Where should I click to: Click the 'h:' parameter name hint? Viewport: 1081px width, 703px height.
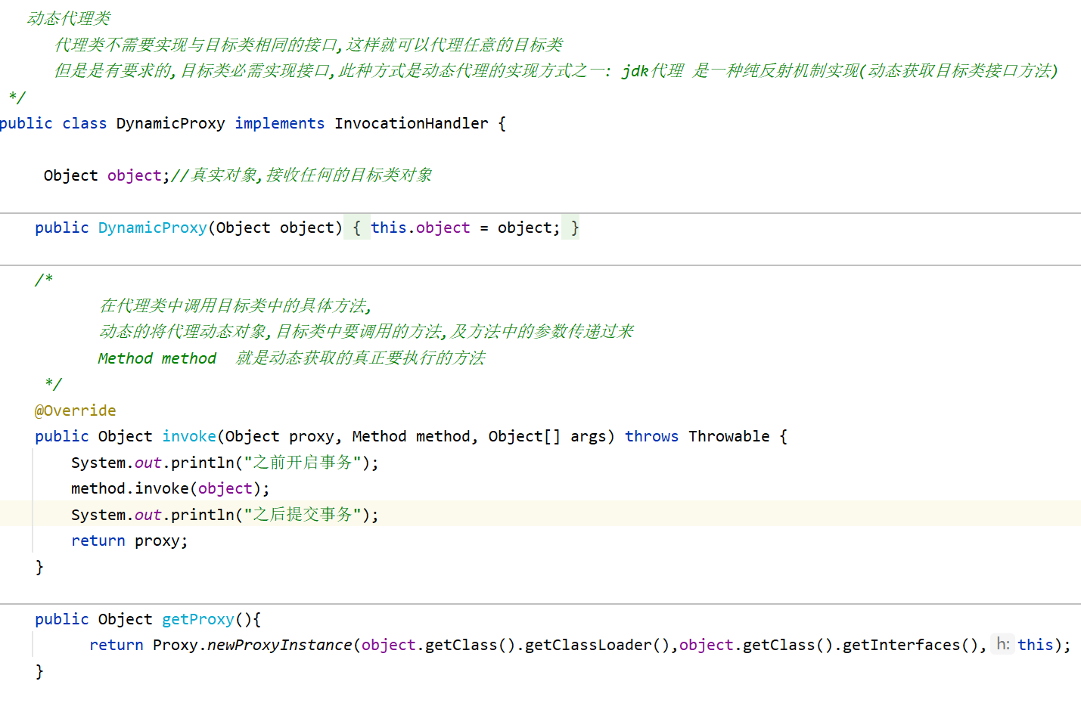pyautogui.click(x=1002, y=644)
